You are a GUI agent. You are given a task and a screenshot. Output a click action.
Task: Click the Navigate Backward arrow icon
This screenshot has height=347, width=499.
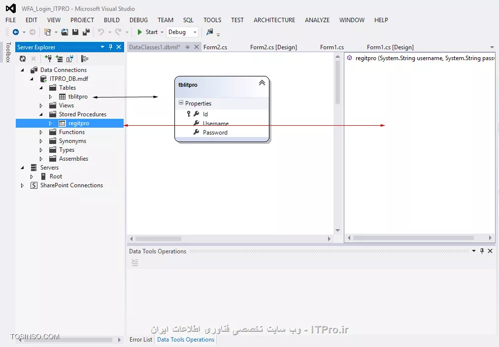(x=16, y=32)
